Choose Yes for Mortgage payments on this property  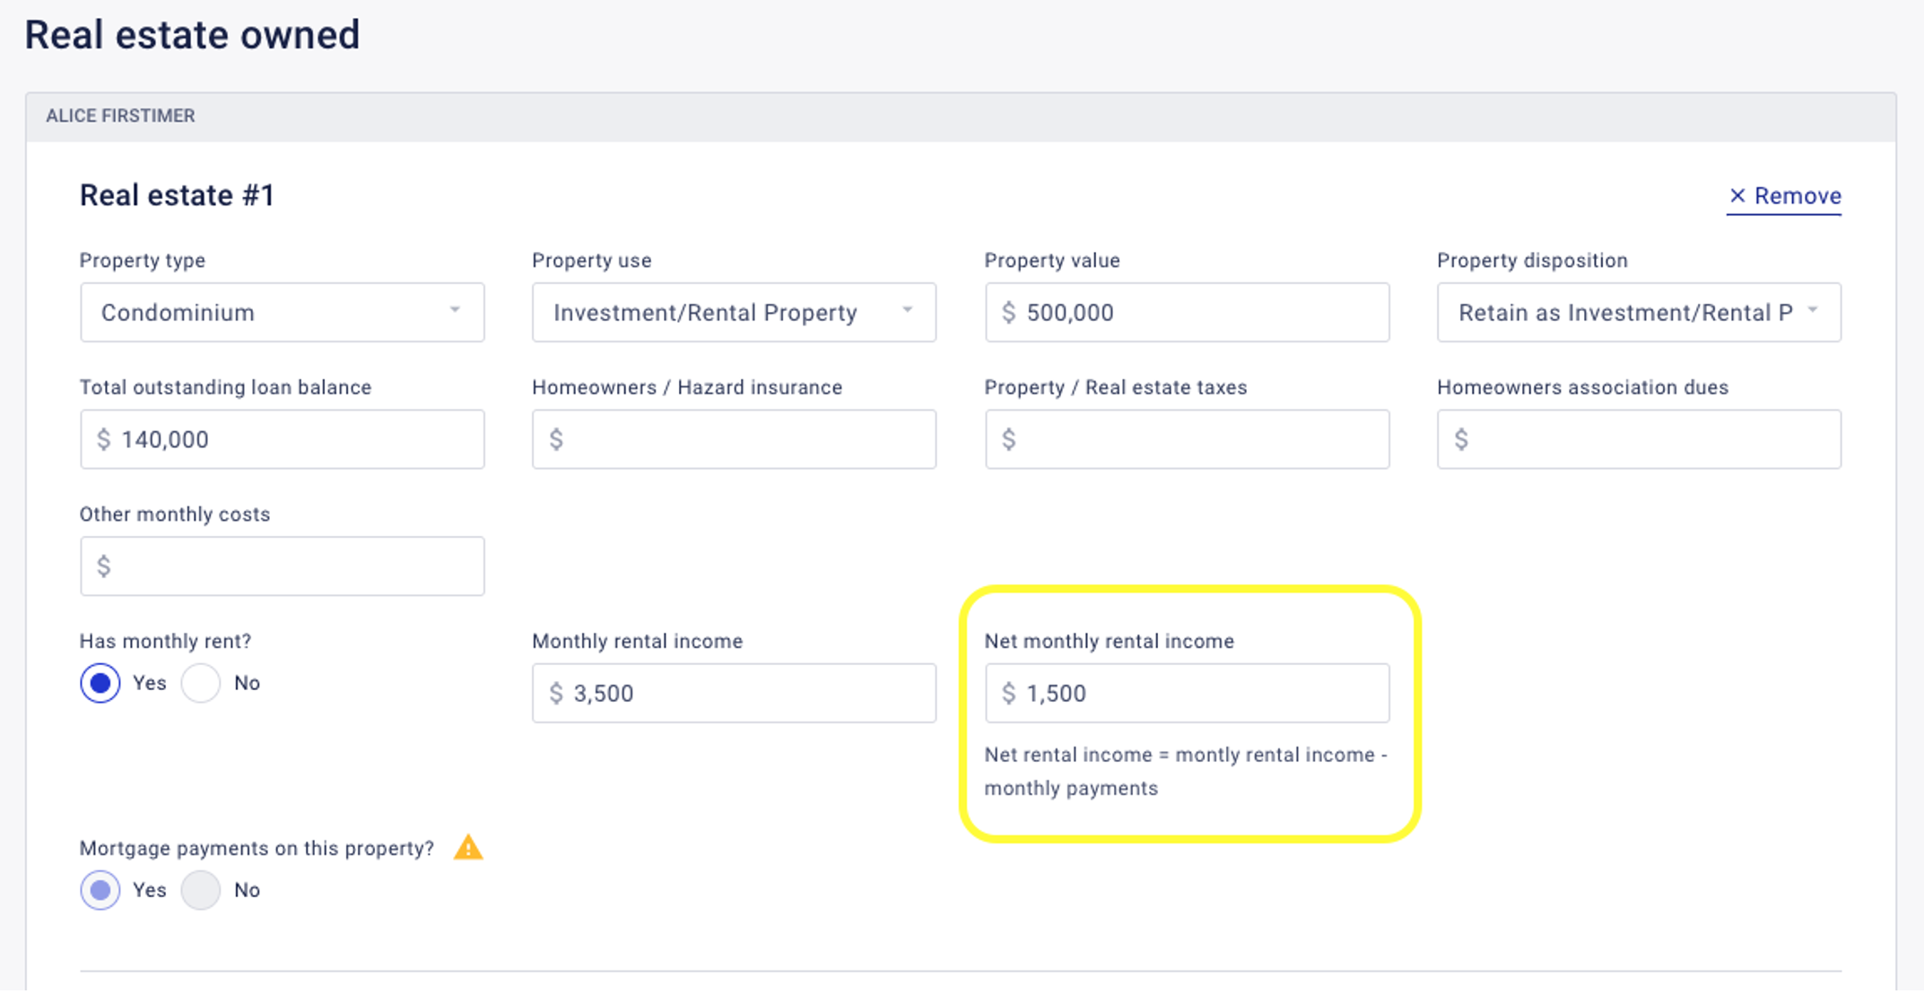(x=100, y=890)
